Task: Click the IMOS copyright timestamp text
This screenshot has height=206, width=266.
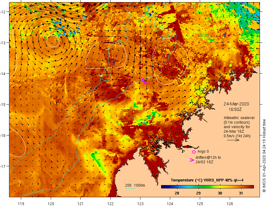Action: tap(264, 156)
